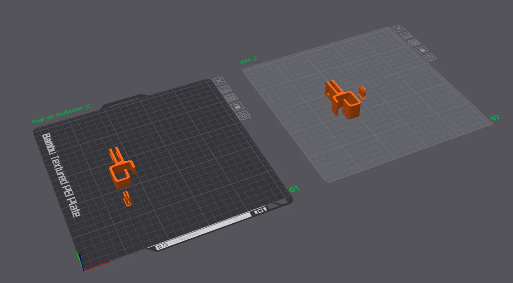Screen dimensions: 513x283
Task: Auto-orient objects on plate 01
Action: [225, 89]
